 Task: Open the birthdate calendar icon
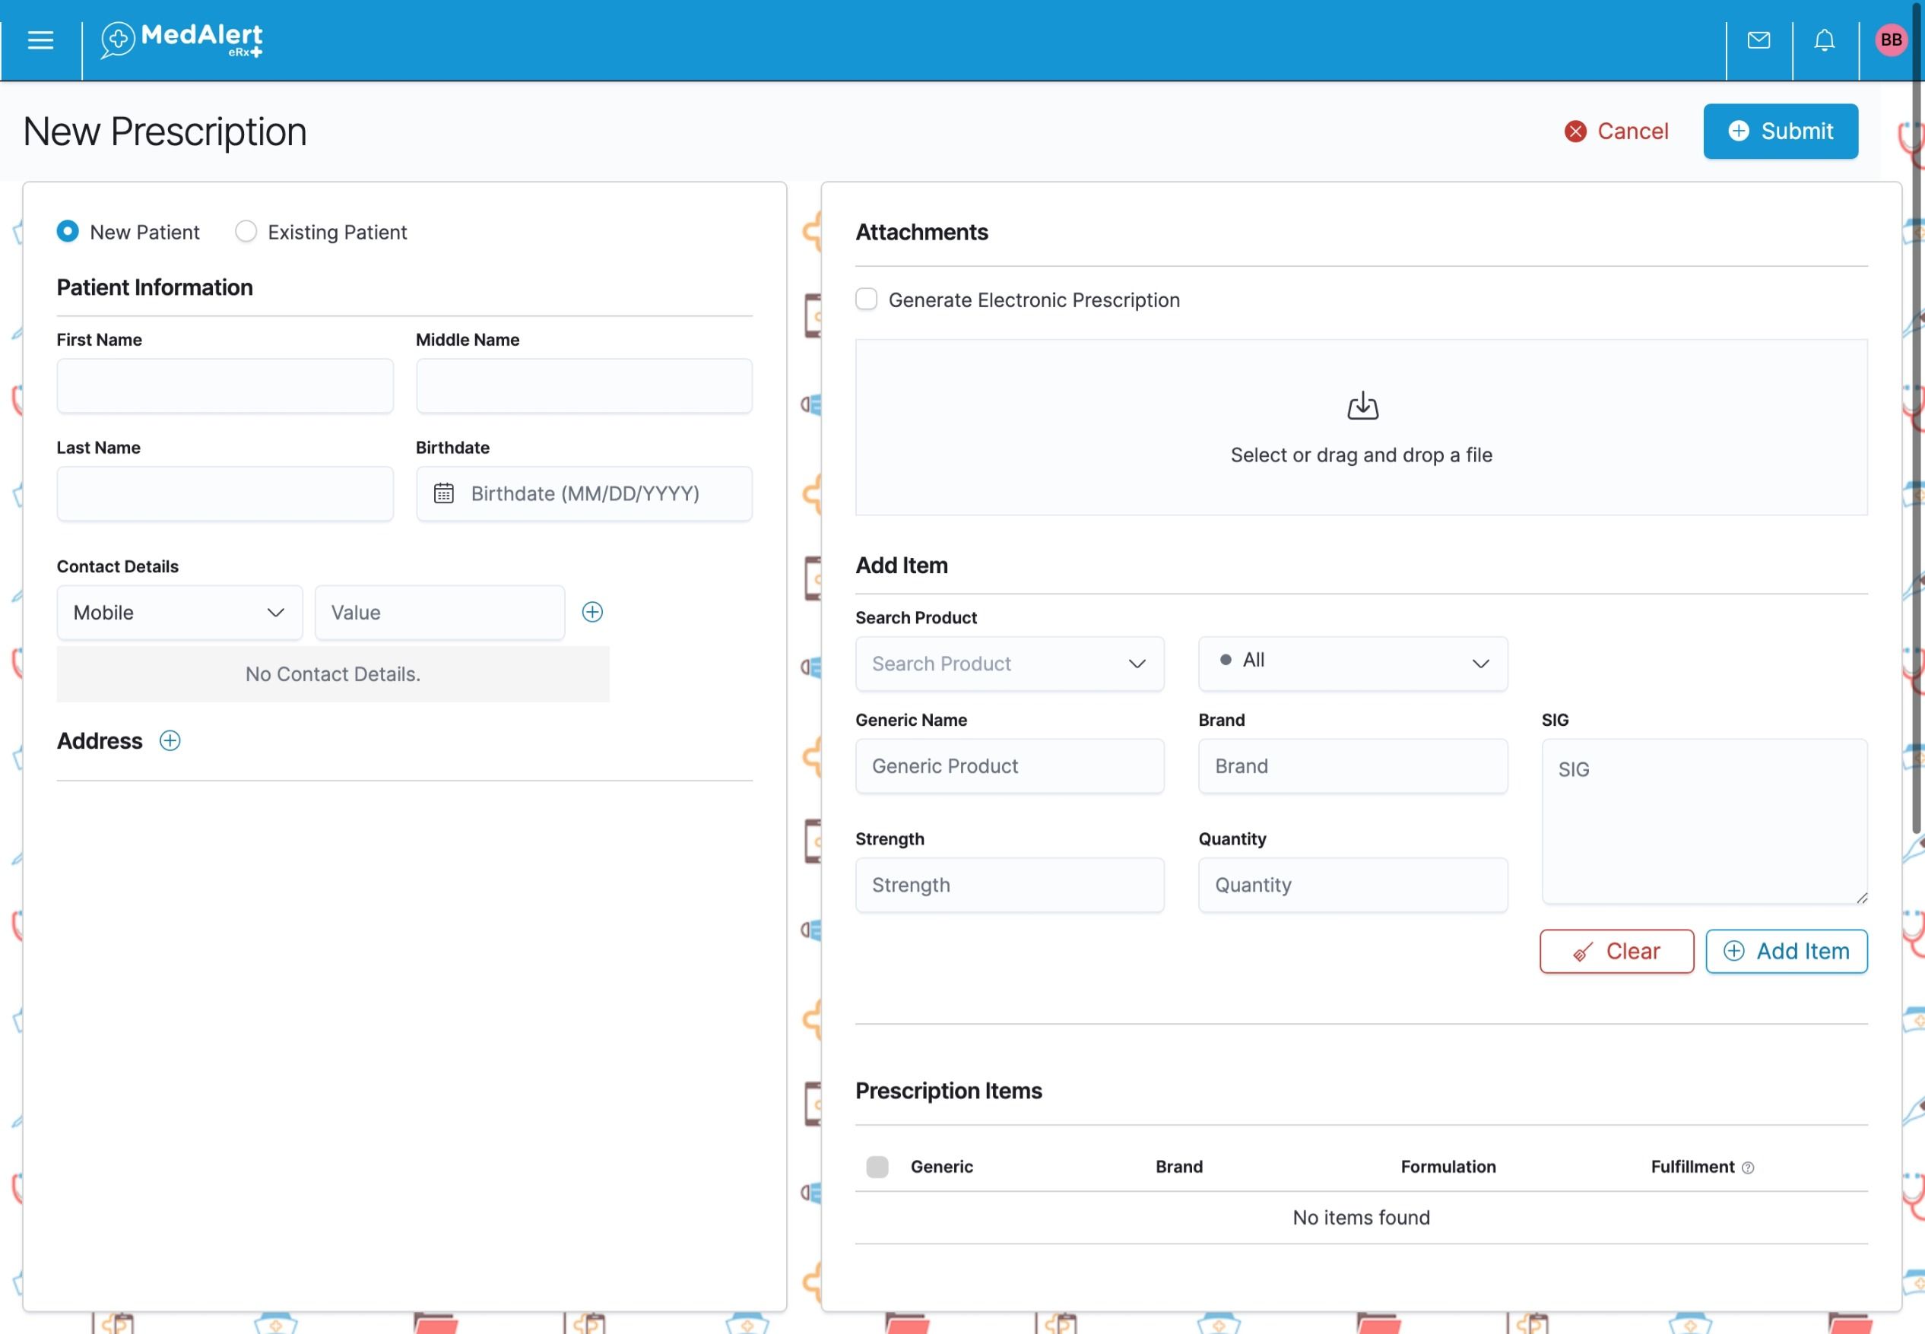click(444, 493)
